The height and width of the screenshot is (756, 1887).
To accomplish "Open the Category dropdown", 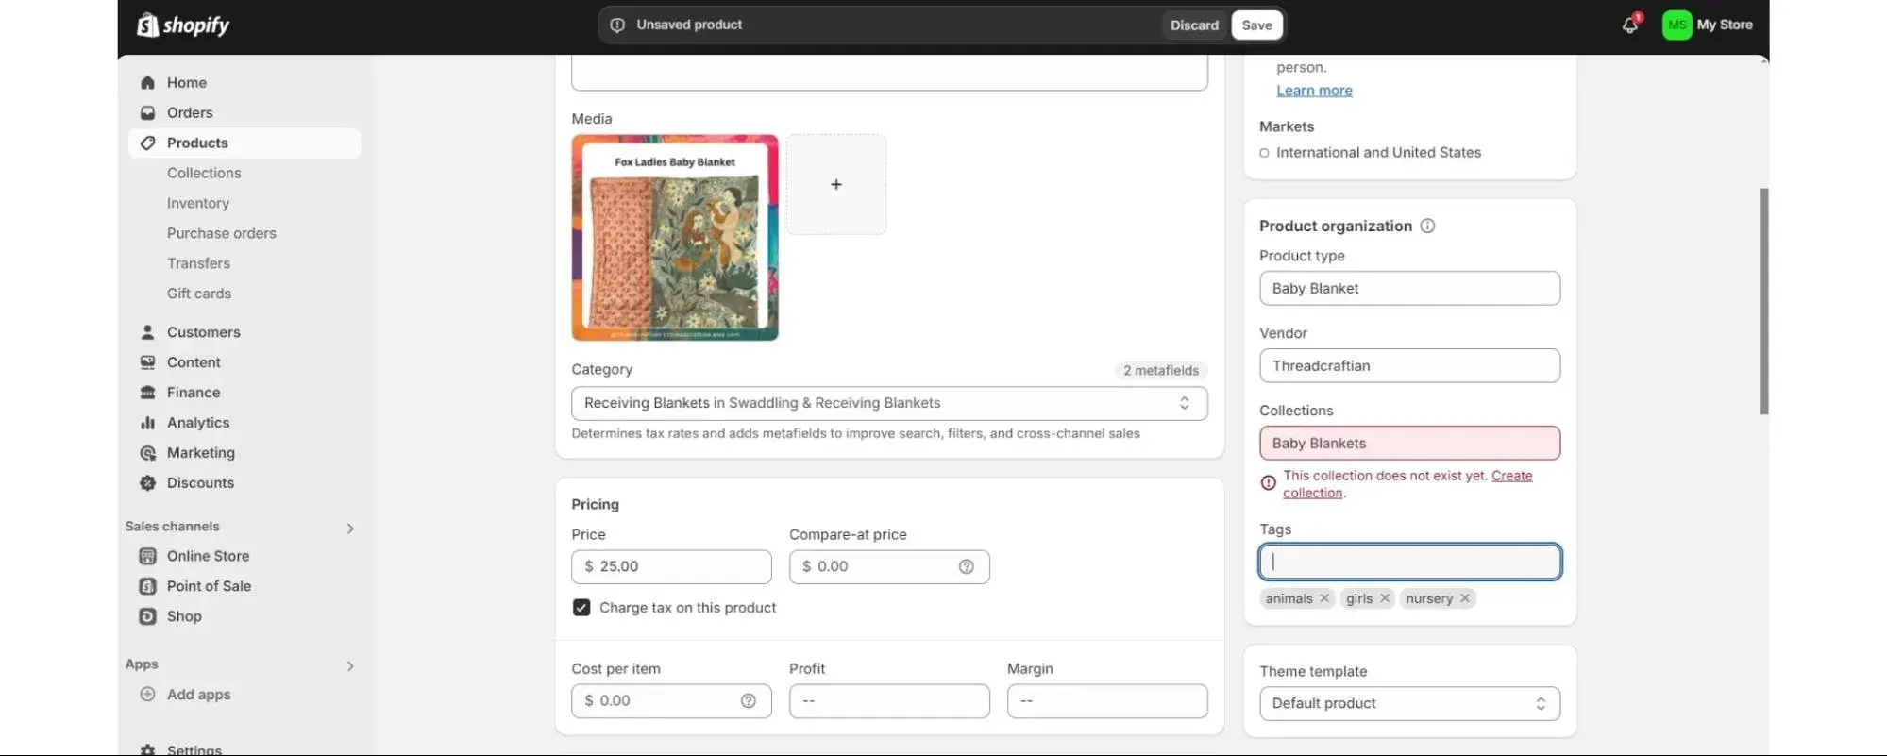I will tap(889, 404).
